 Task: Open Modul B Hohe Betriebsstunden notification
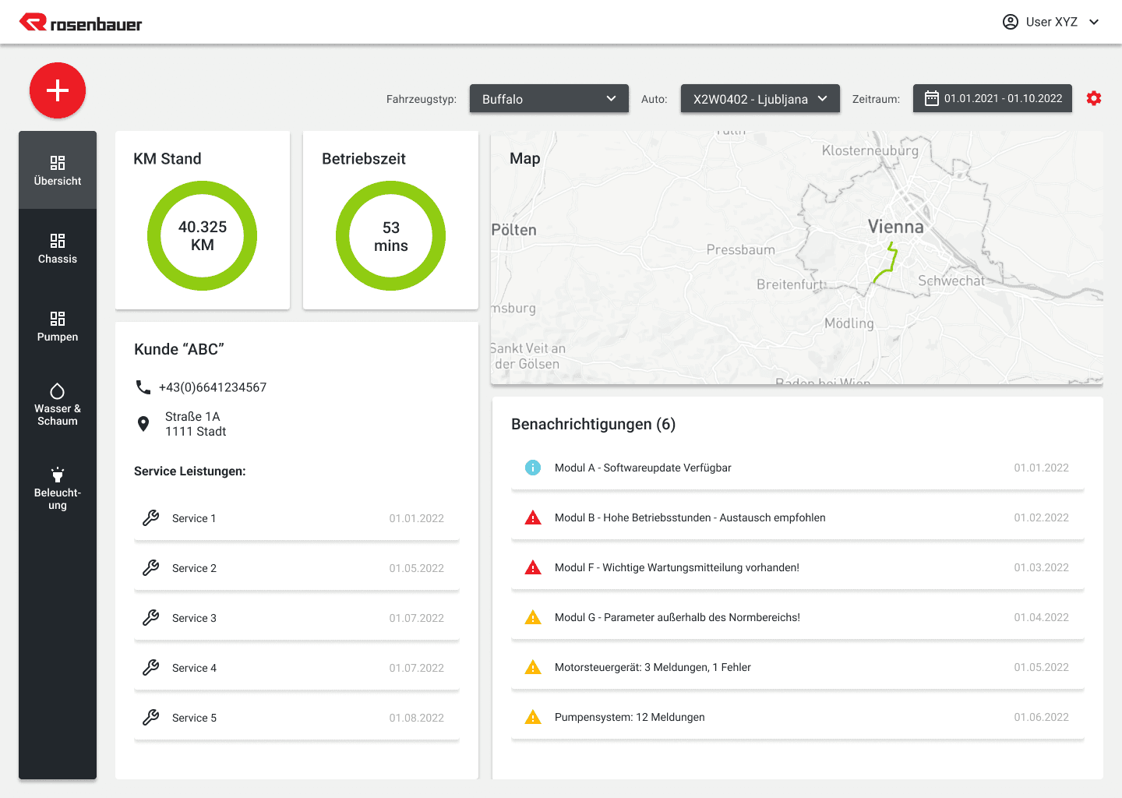(x=798, y=517)
